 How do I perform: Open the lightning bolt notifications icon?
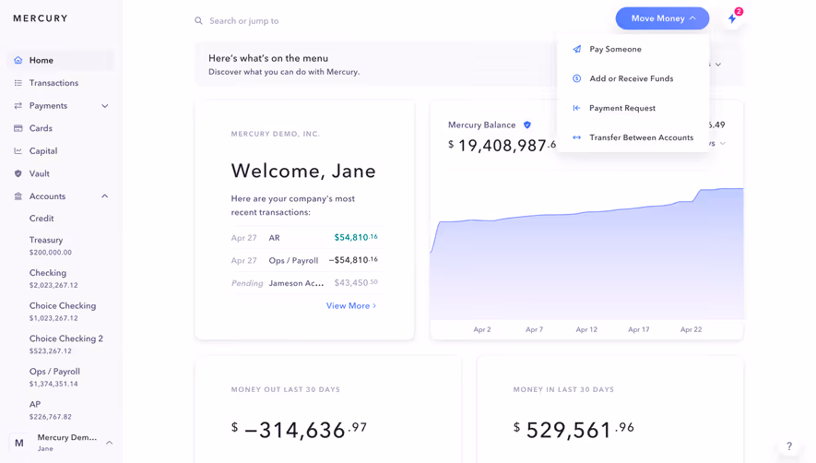click(732, 18)
